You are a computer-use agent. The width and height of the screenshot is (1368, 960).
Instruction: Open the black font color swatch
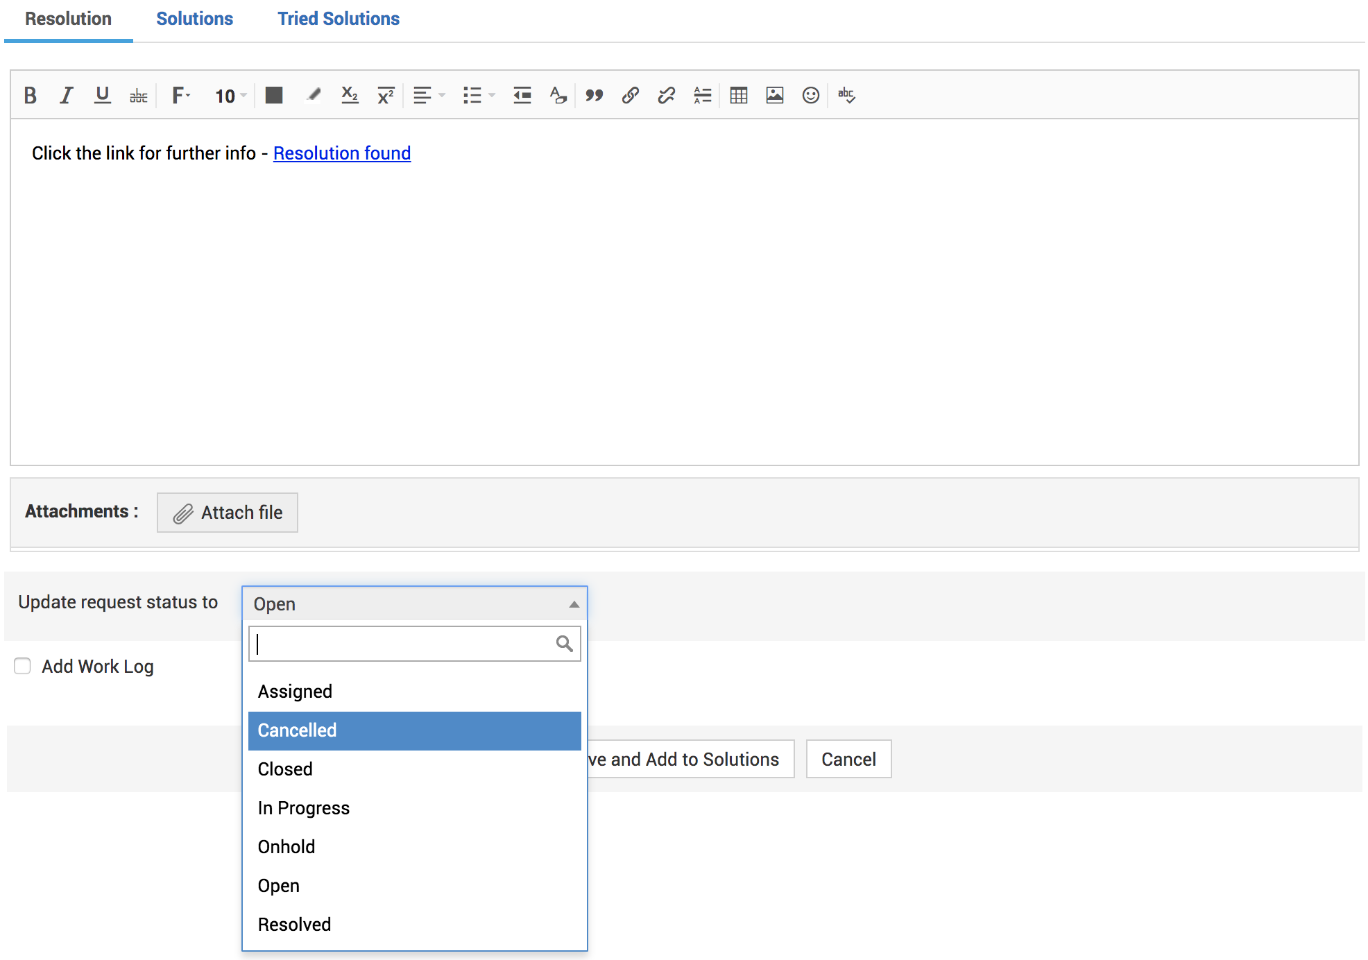point(274,95)
